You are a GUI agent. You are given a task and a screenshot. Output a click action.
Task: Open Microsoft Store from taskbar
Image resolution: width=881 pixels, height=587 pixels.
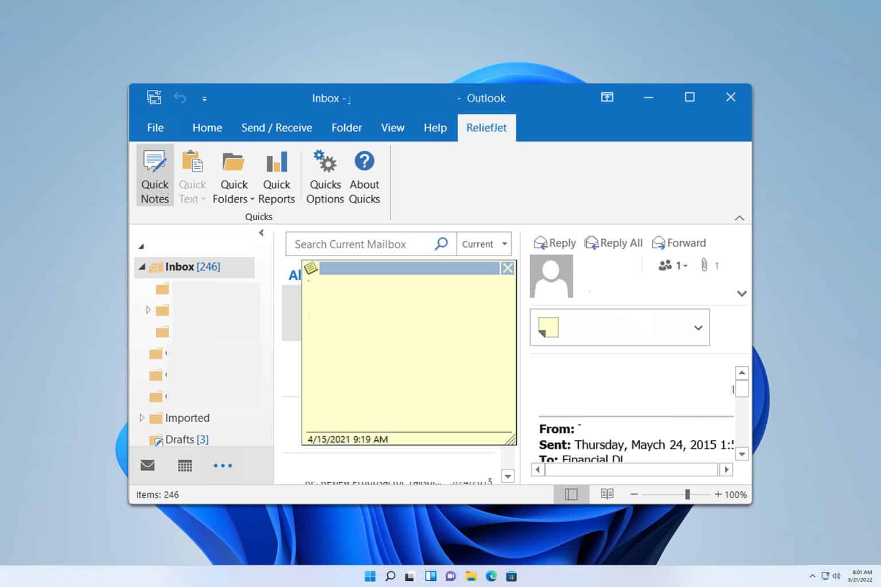[x=511, y=576]
